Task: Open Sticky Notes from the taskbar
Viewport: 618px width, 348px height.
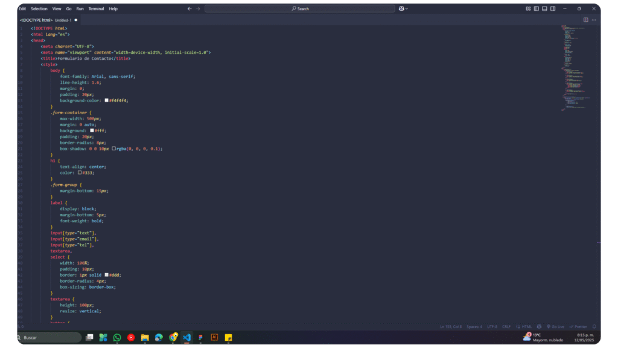Action: pos(228,338)
